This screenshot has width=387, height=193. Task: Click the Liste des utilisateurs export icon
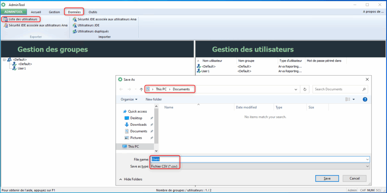point(6,19)
